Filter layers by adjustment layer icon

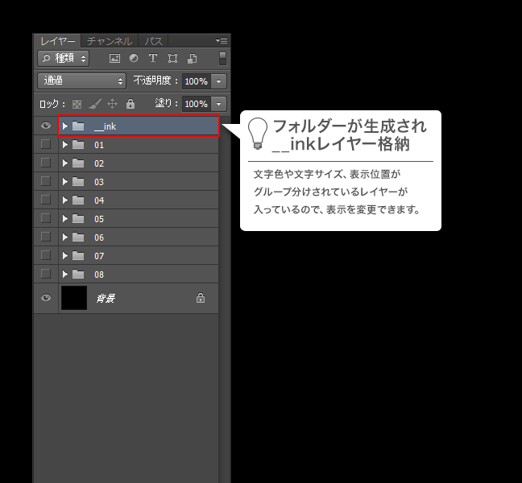(x=133, y=59)
